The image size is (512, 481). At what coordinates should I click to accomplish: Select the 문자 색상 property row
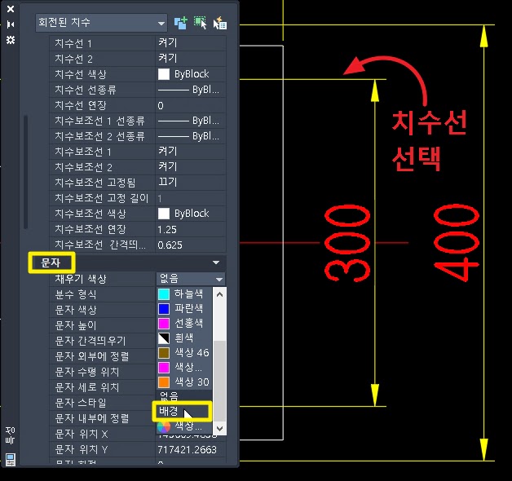point(102,310)
